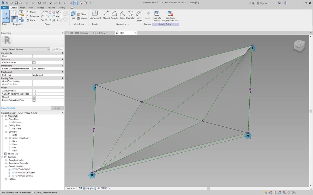The image size is (313, 195).
Task: Click the OmniClass Number input field
Action: (48, 81)
